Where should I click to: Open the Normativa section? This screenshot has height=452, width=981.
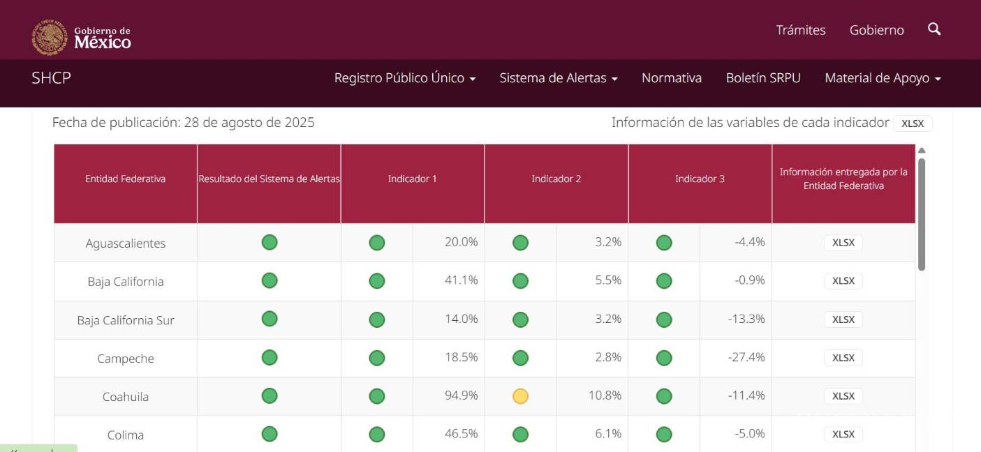[x=672, y=78]
